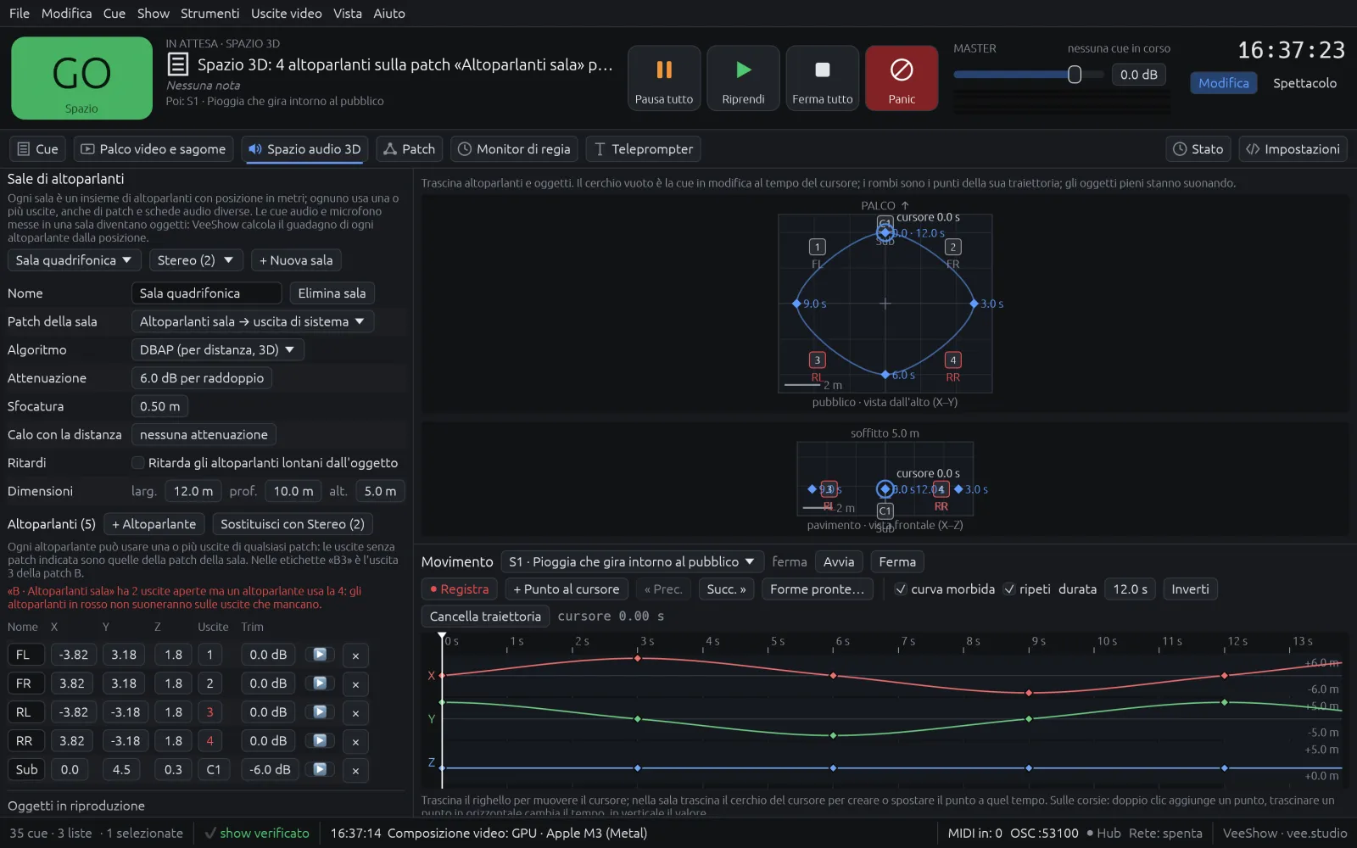Toggle the curva morbida checkbox

(x=901, y=589)
